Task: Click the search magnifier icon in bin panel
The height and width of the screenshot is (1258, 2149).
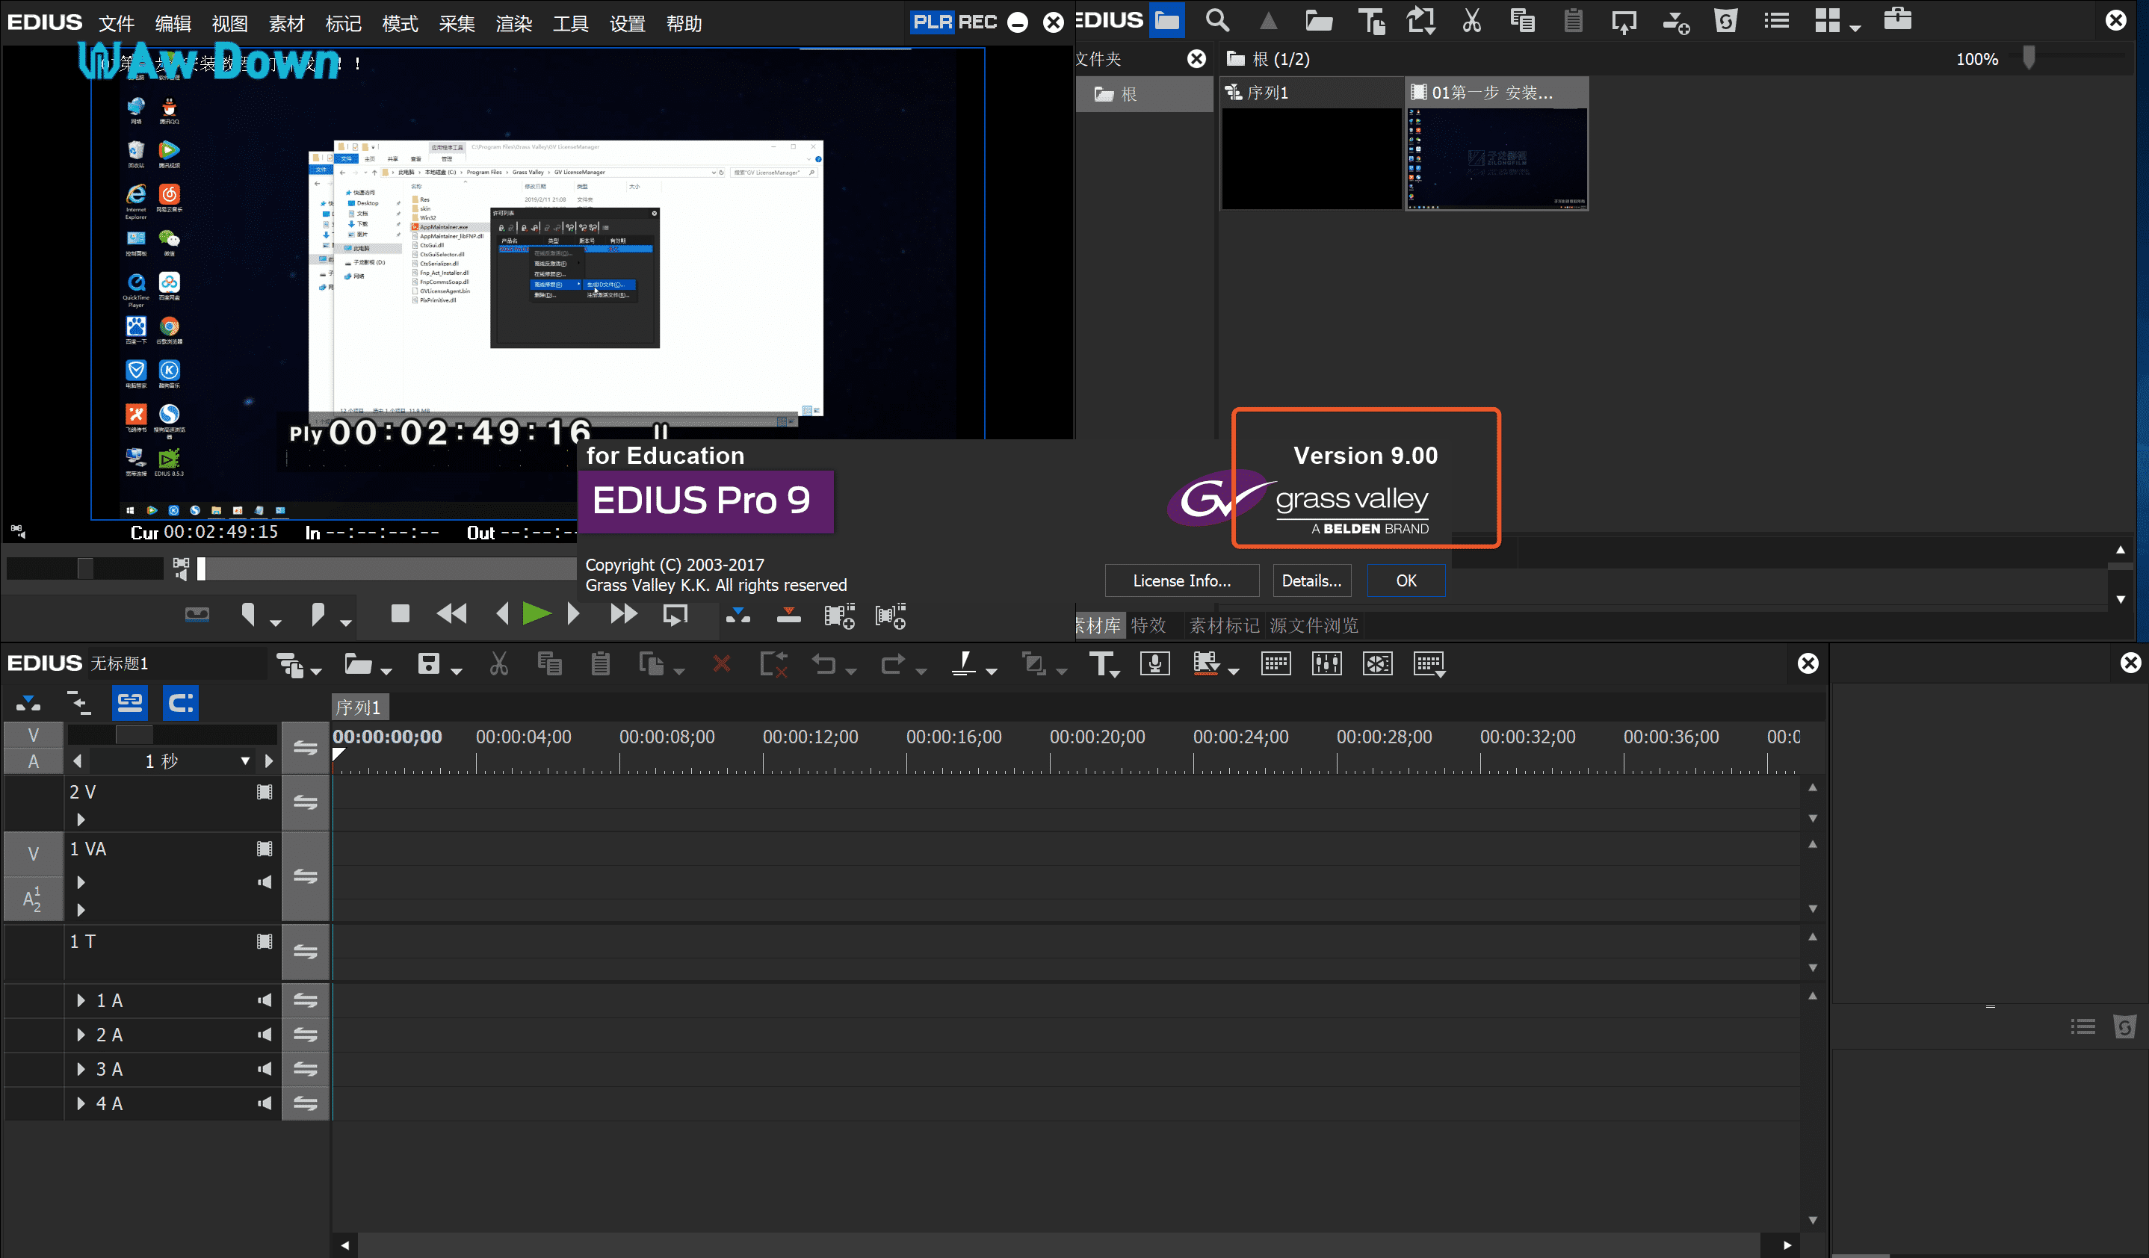Action: tap(1217, 20)
